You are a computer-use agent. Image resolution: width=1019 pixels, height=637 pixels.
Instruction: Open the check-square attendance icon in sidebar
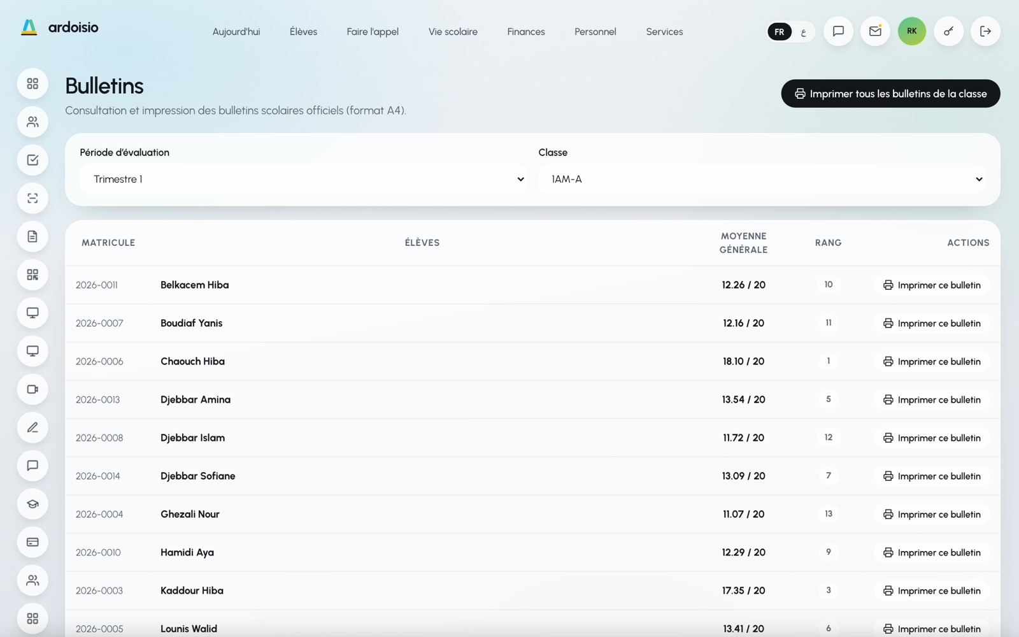32,160
